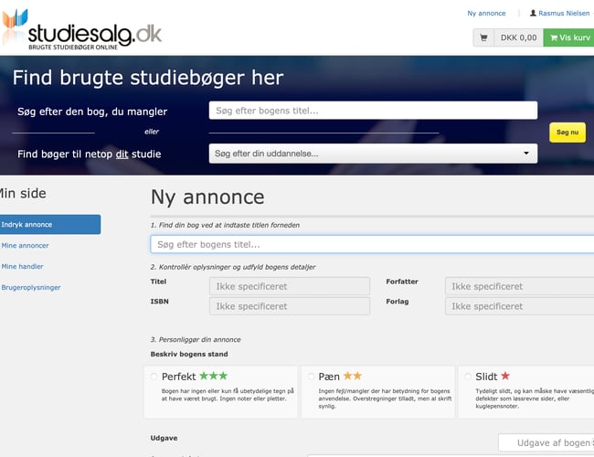Open Indryk annonce in sidebar
The width and height of the screenshot is (594, 457).
(x=49, y=224)
